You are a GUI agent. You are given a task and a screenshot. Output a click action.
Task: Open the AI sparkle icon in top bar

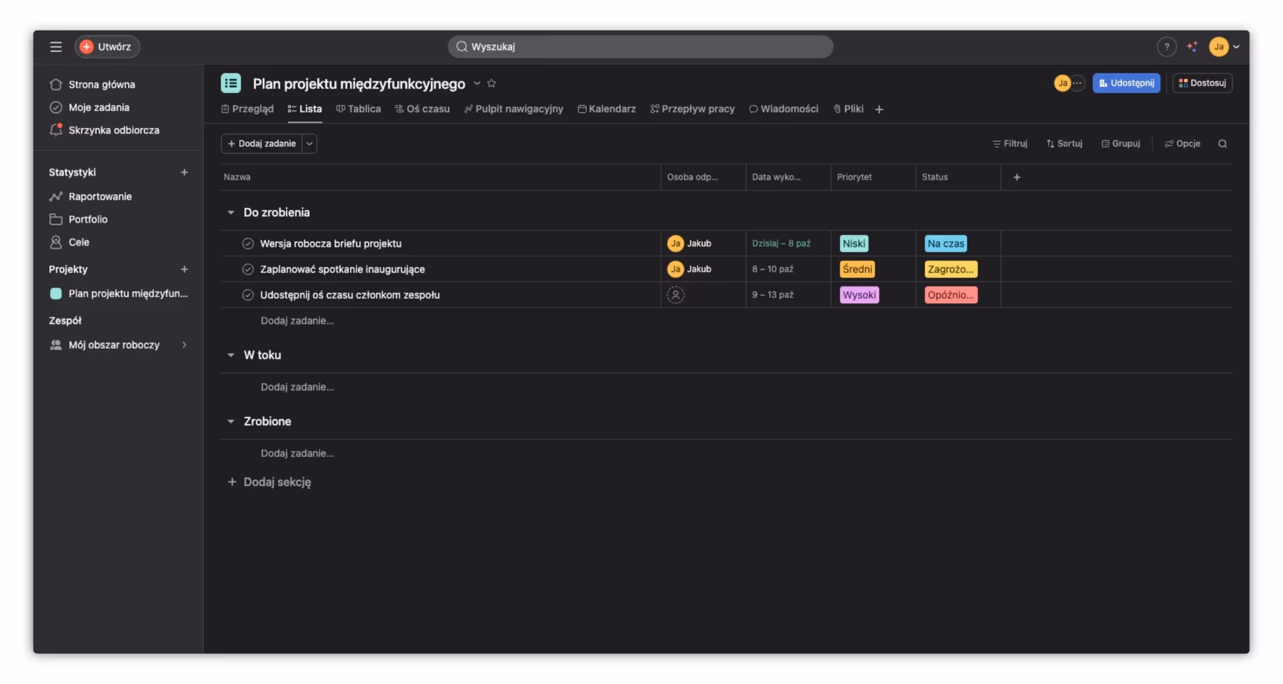tap(1192, 47)
